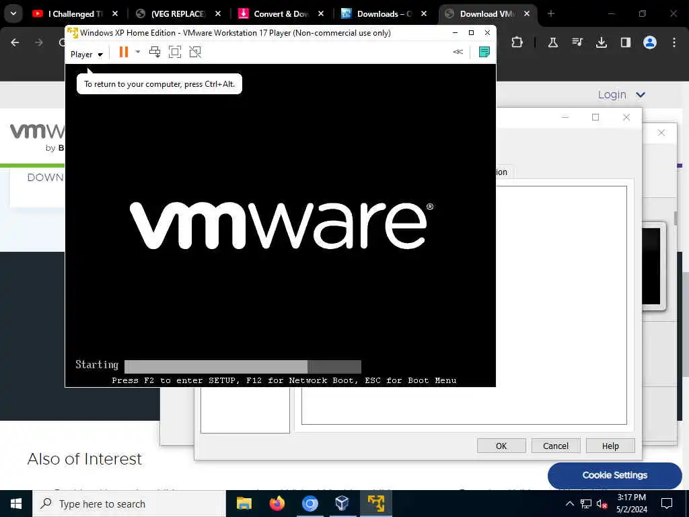This screenshot has height=517, width=689.
Task: Click Cancel in the settings dialog
Action: [x=556, y=446]
